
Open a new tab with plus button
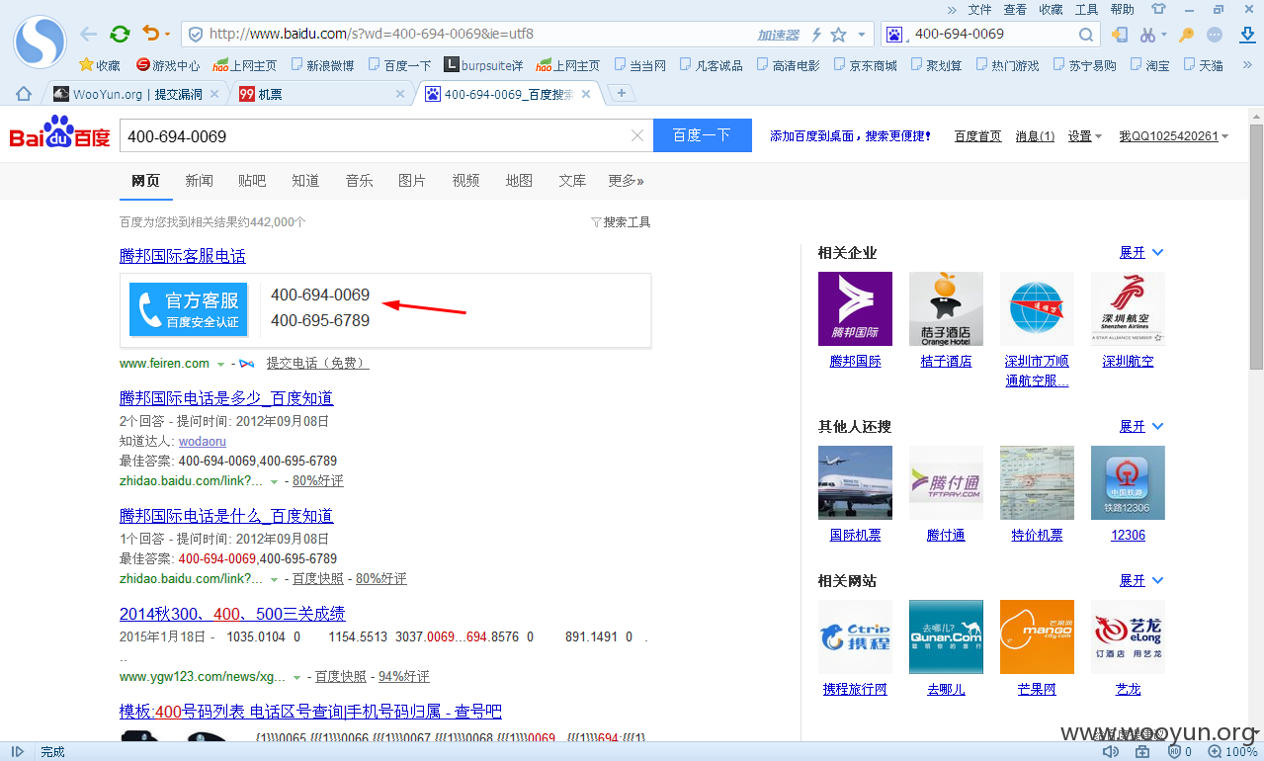[621, 94]
